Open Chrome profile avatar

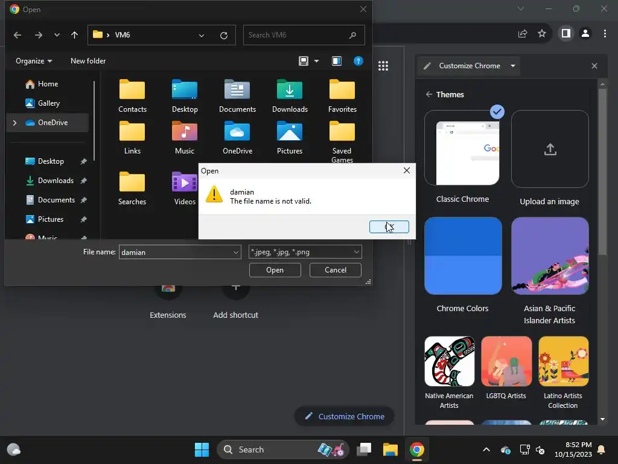point(585,34)
